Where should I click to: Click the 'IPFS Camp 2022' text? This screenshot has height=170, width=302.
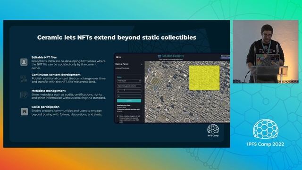coord(266,144)
